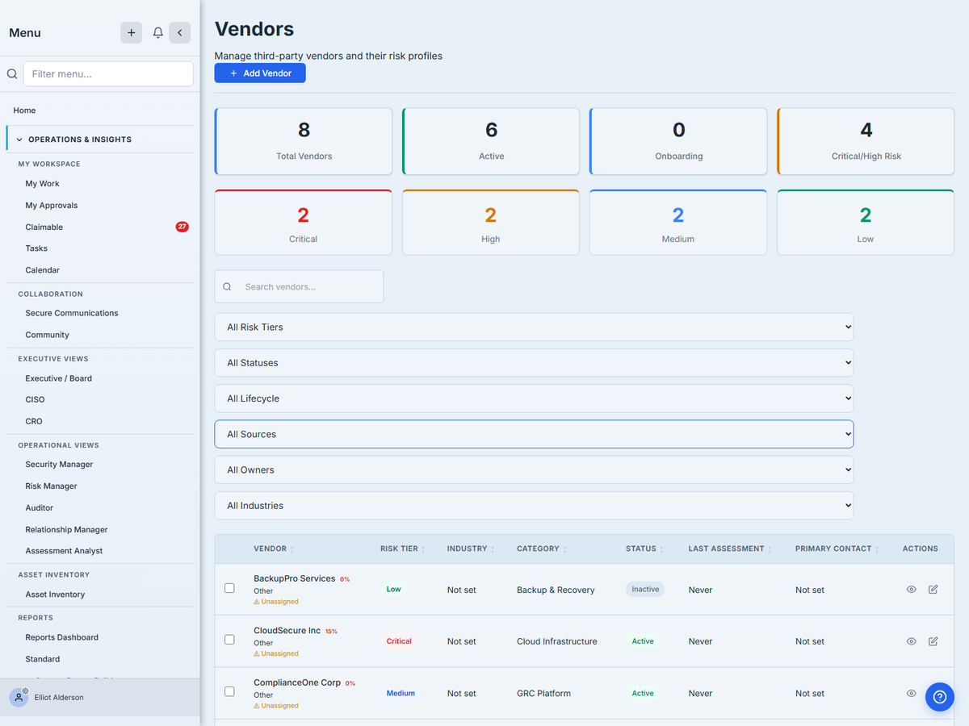
Task: Sort by Industry column arrows
Action: (493, 549)
